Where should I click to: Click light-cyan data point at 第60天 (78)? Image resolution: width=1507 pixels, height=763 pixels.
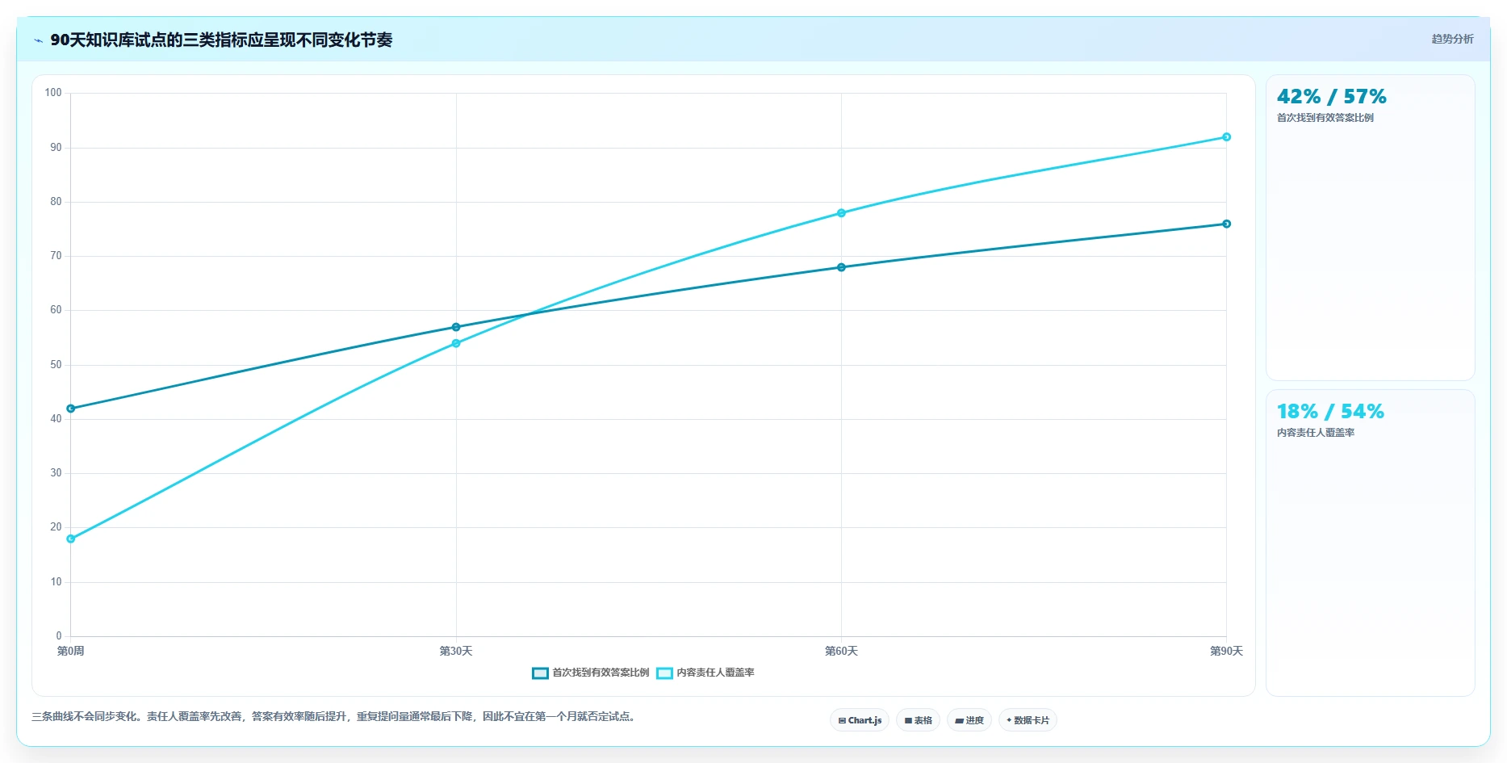click(841, 213)
